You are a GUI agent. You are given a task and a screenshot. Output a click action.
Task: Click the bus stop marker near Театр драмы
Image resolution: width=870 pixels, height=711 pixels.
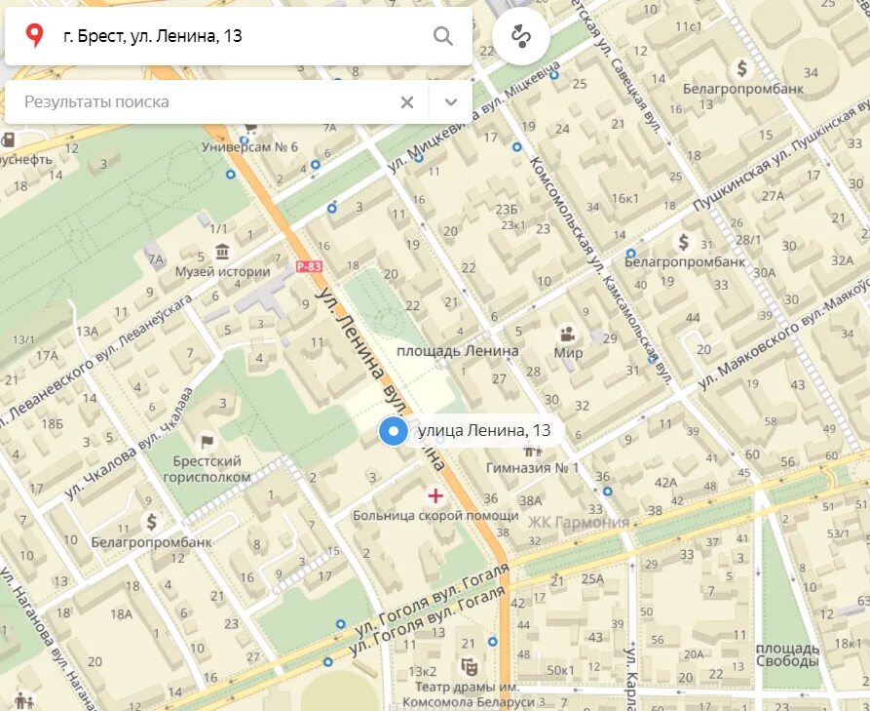tap(492, 642)
